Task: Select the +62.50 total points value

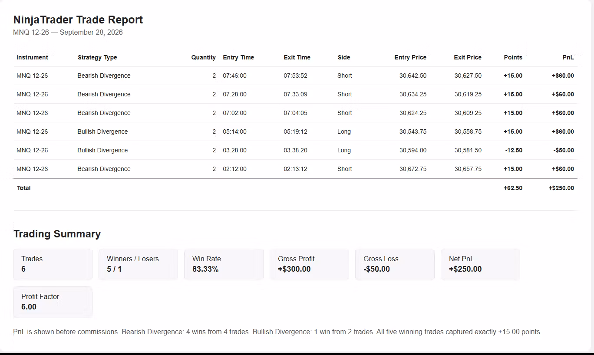Action: pyautogui.click(x=513, y=188)
